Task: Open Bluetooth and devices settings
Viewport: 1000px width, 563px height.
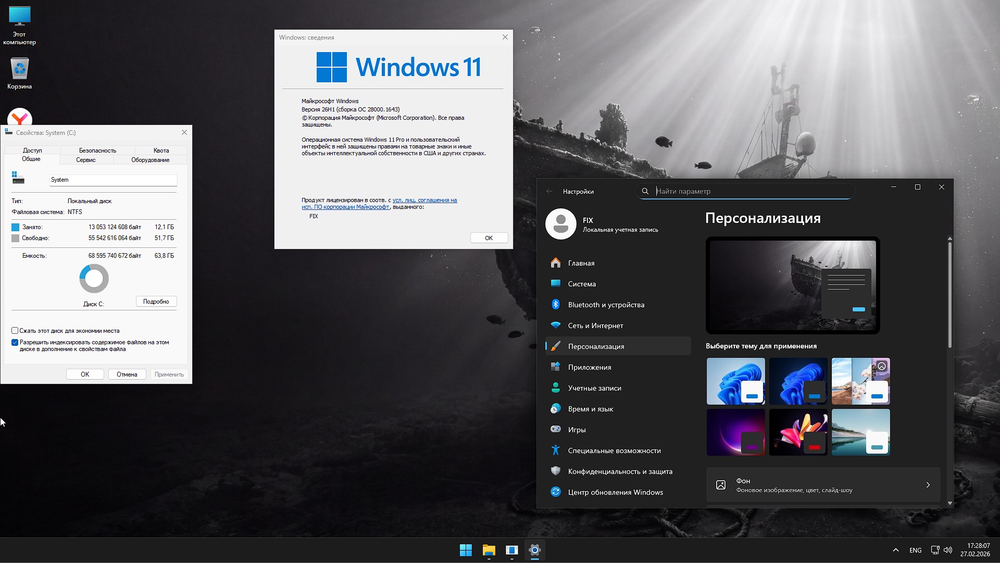Action: tap(606, 305)
